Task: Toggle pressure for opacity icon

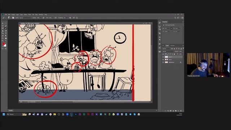Action: pos(43,18)
